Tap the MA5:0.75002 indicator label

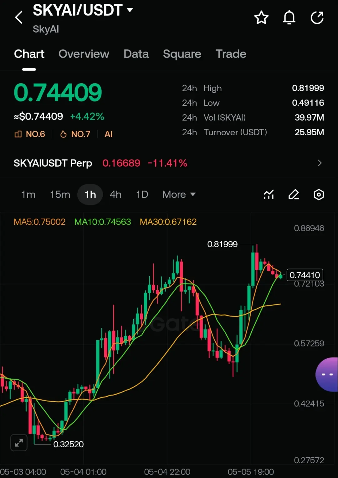tap(40, 222)
